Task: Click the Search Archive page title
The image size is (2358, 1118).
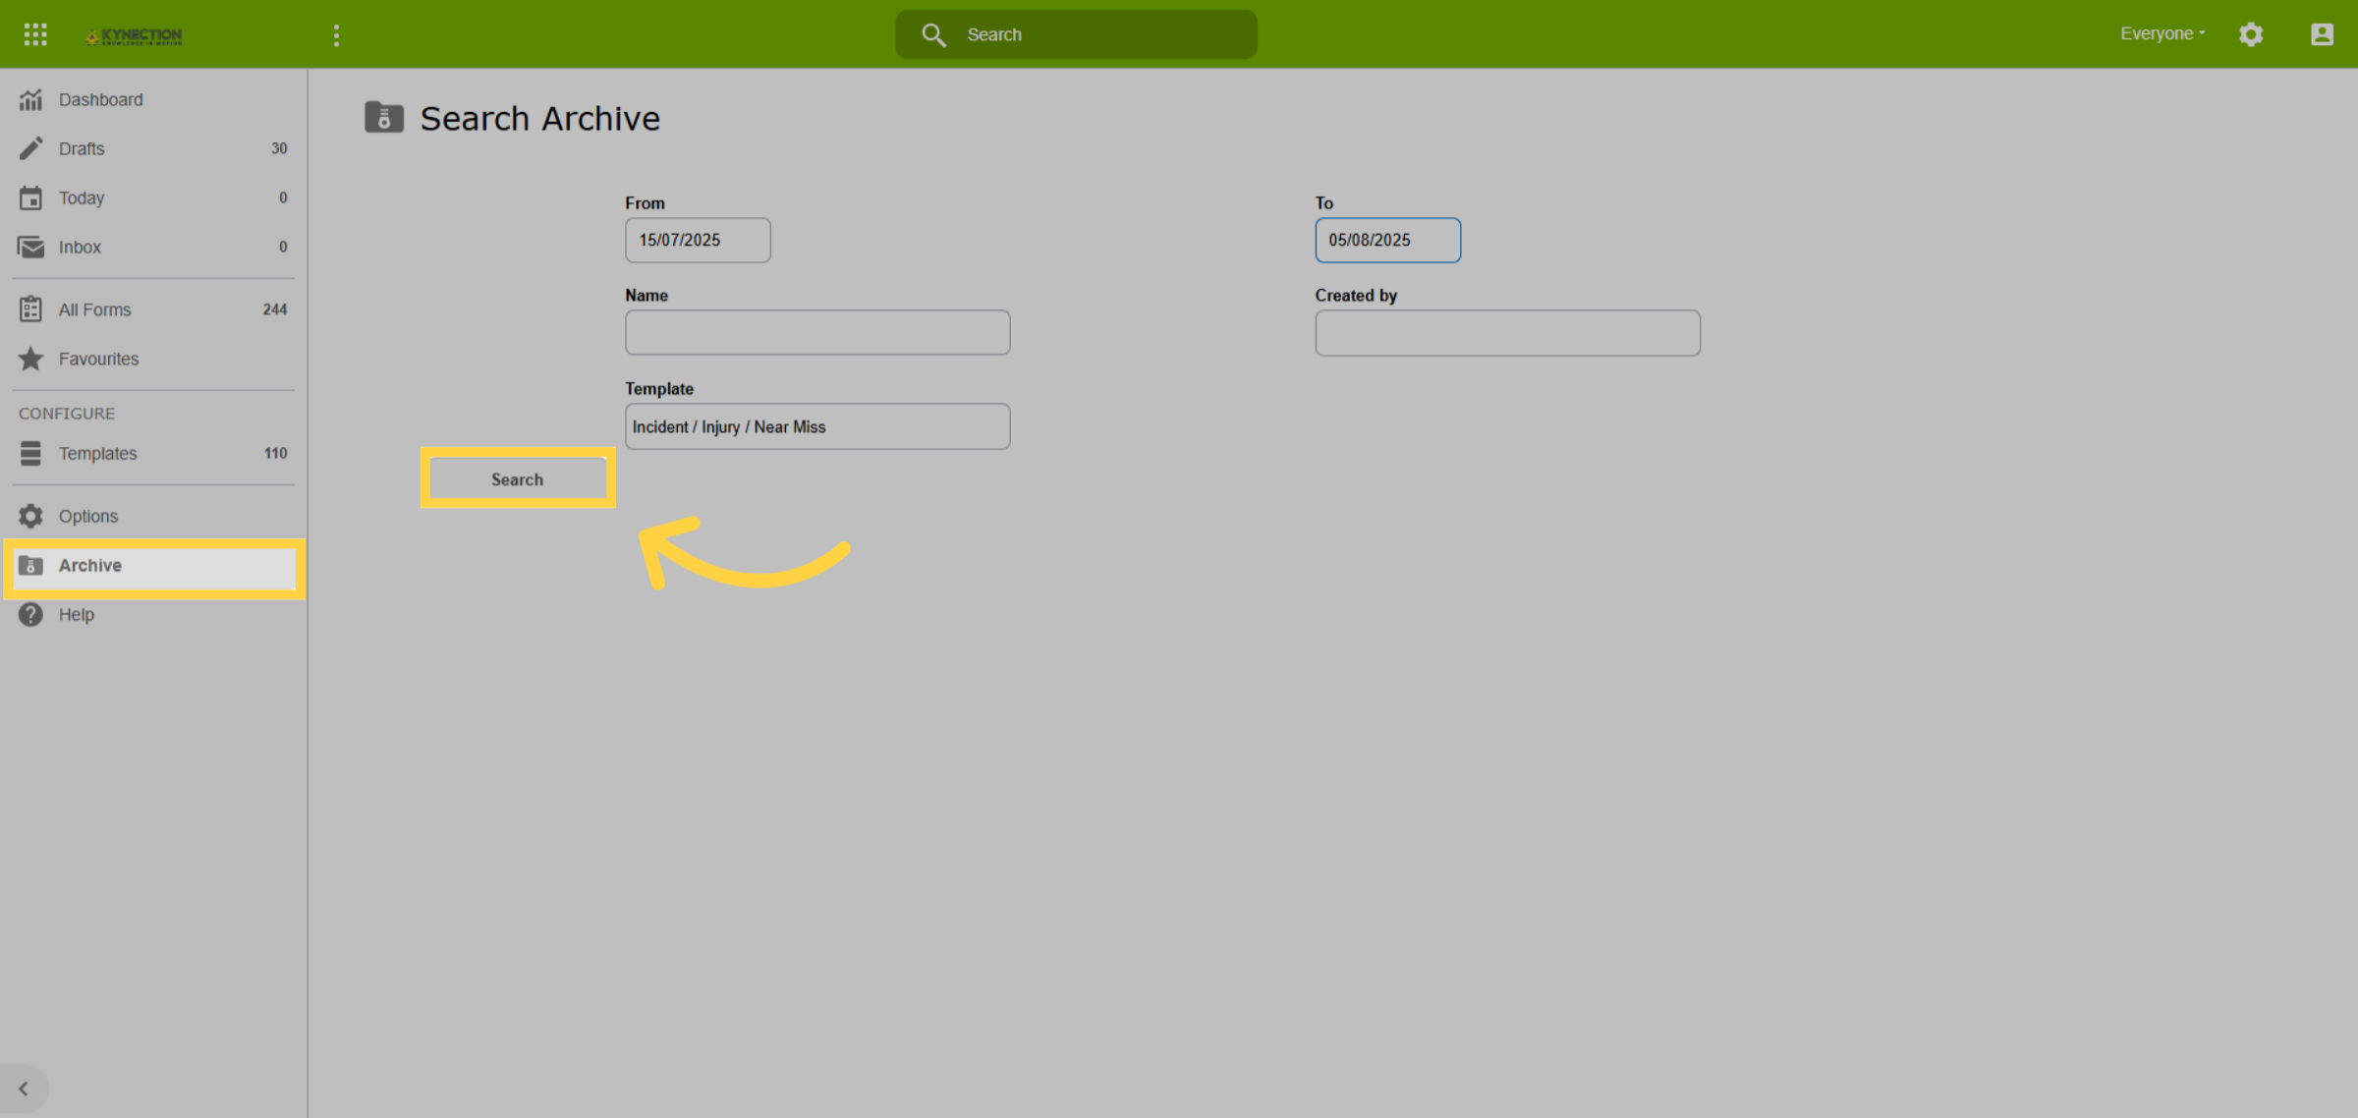Action: [x=539, y=119]
